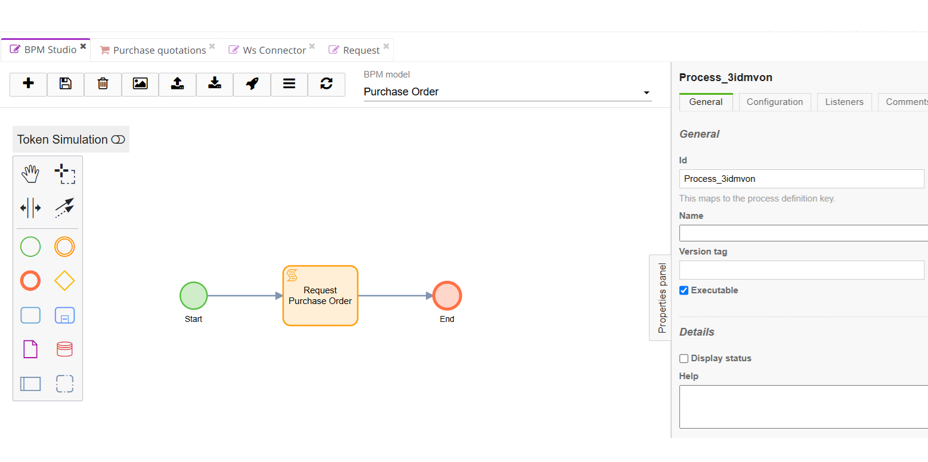Switch to the Purchase quotations tab
928x462 pixels.
click(159, 51)
